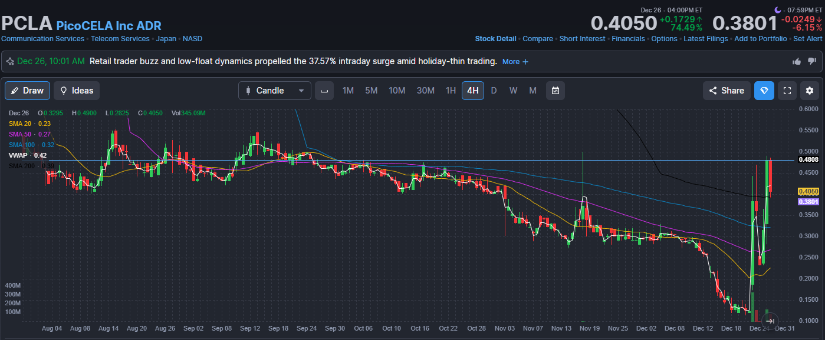Open the NASD exchange link
825x340 pixels.
tap(192, 39)
